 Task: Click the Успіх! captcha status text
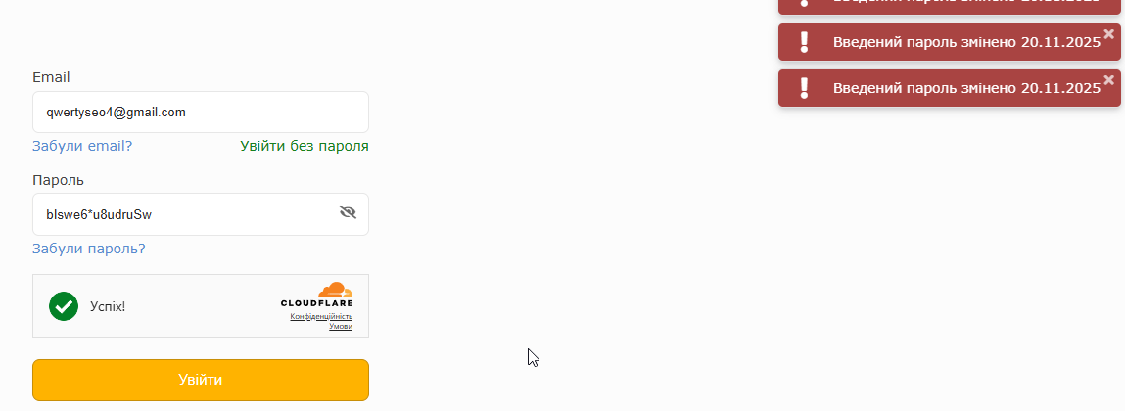[108, 306]
